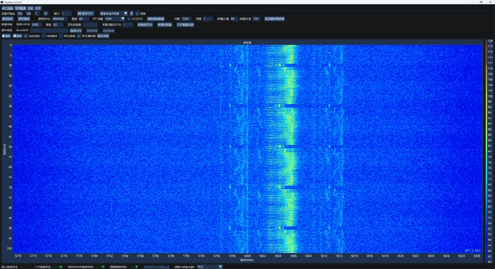Click the 采集到SD卡 collect to SD button
The height and width of the screenshot is (269, 495).
point(145,25)
